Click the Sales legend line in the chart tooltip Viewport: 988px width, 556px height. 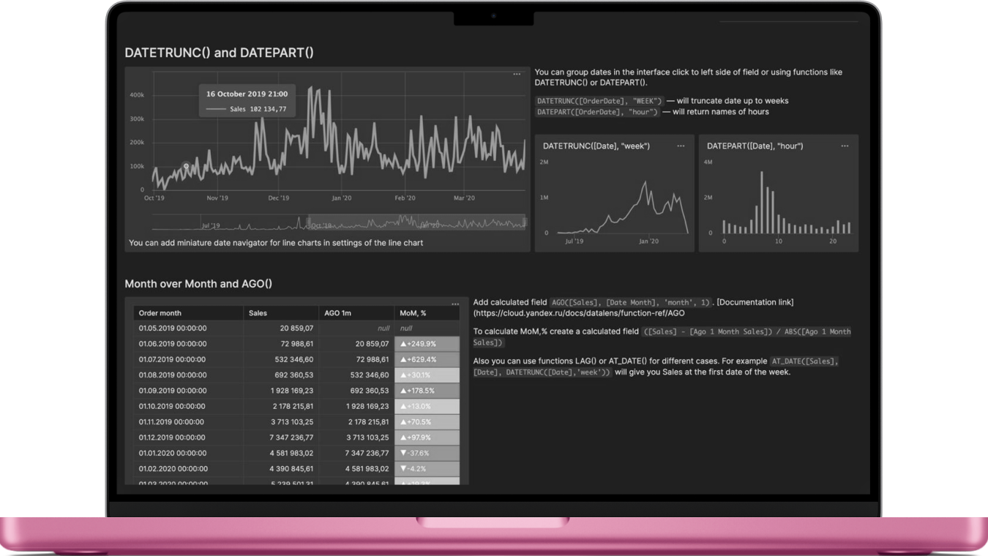tap(216, 109)
